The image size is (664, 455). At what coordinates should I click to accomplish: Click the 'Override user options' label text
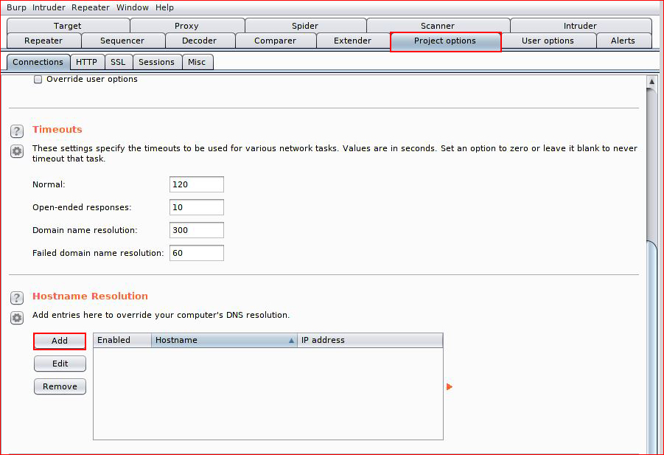coord(92,79)
